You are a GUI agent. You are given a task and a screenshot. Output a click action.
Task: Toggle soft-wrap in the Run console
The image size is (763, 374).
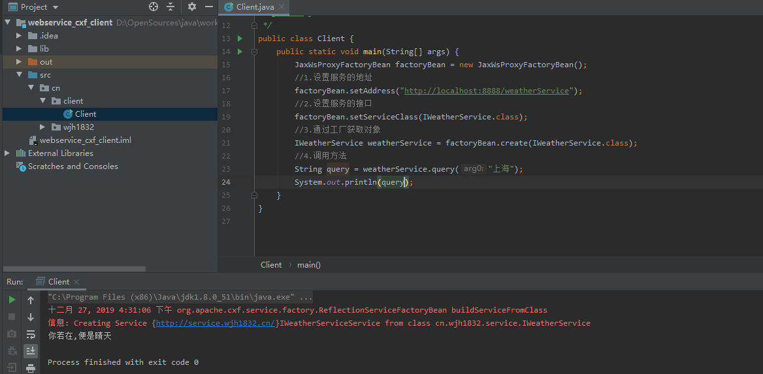pos(31,334)
